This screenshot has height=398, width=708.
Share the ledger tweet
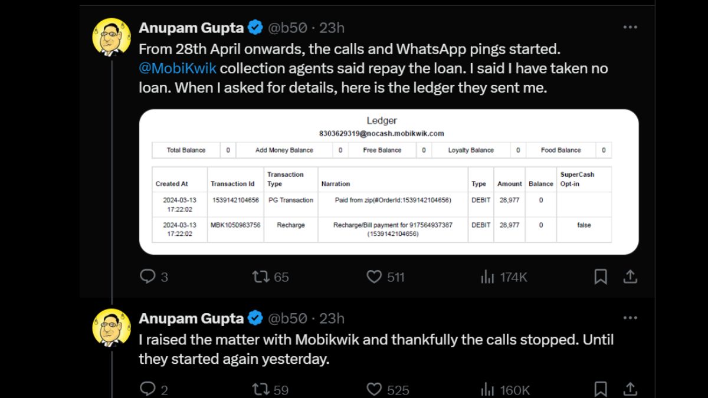click(630, 277)
